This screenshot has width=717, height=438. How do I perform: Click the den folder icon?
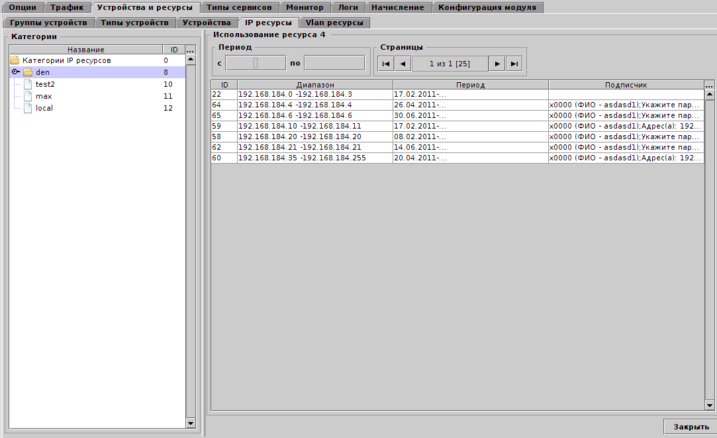28,72
